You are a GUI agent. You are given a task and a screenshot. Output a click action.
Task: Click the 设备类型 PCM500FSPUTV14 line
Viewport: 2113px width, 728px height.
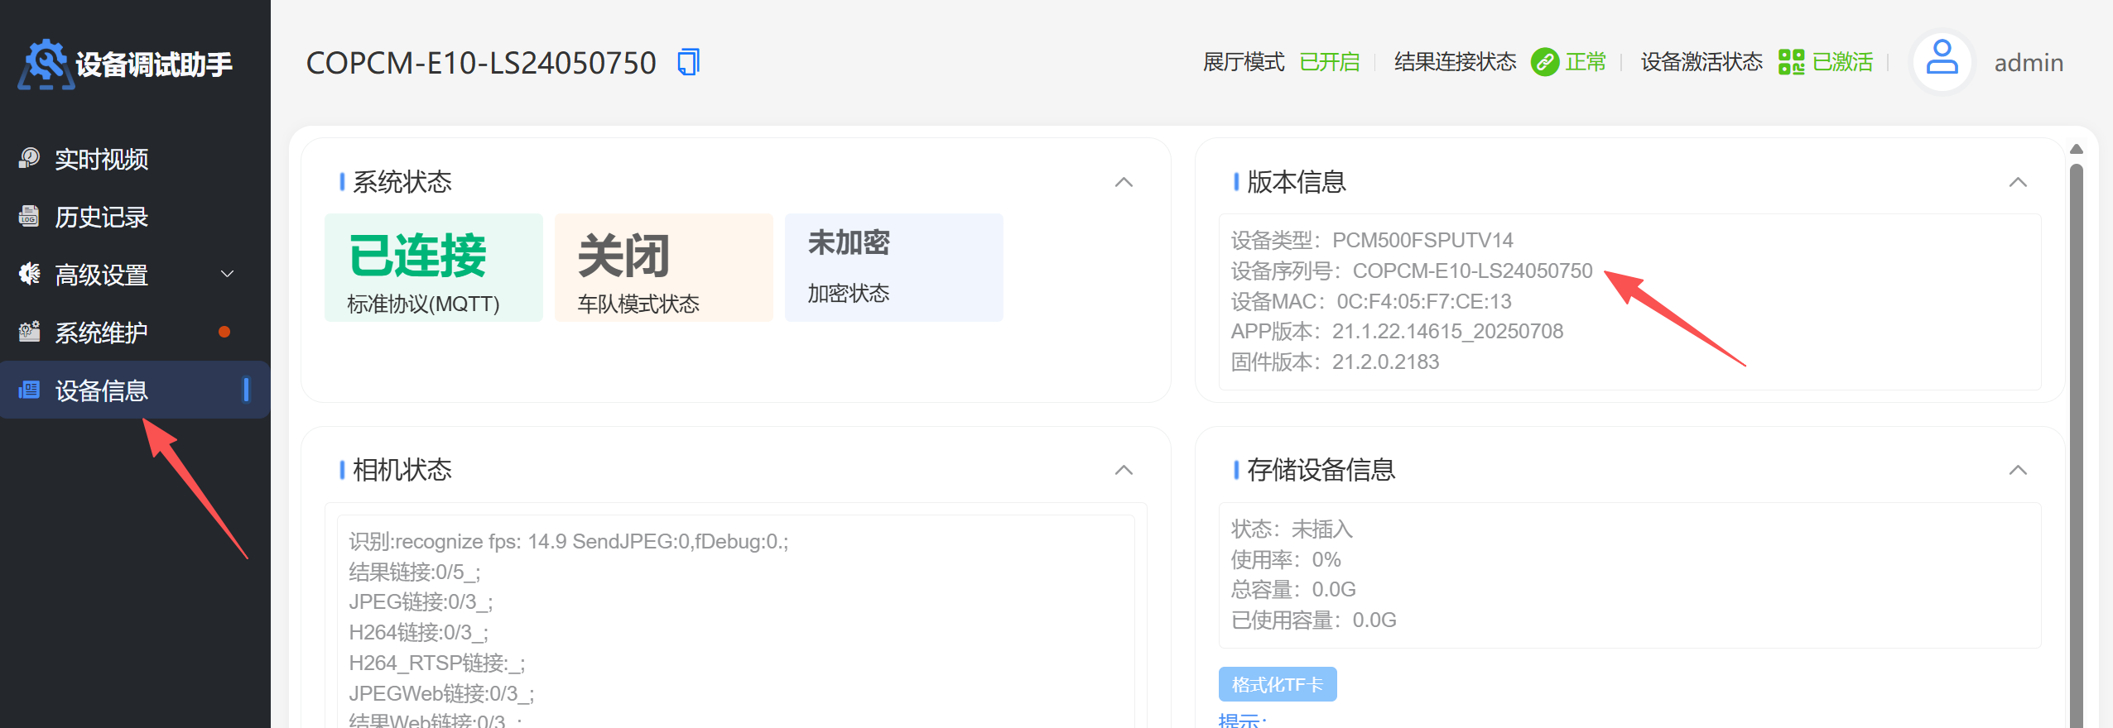click(1372, 240)
